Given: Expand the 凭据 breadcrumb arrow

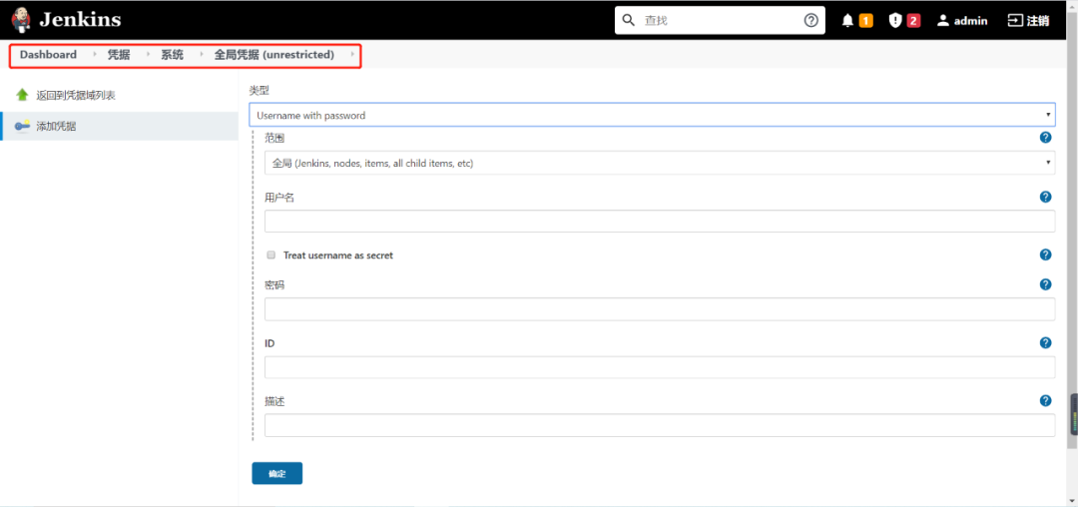Looking at the screenshot, I should (x=148, y=54).
